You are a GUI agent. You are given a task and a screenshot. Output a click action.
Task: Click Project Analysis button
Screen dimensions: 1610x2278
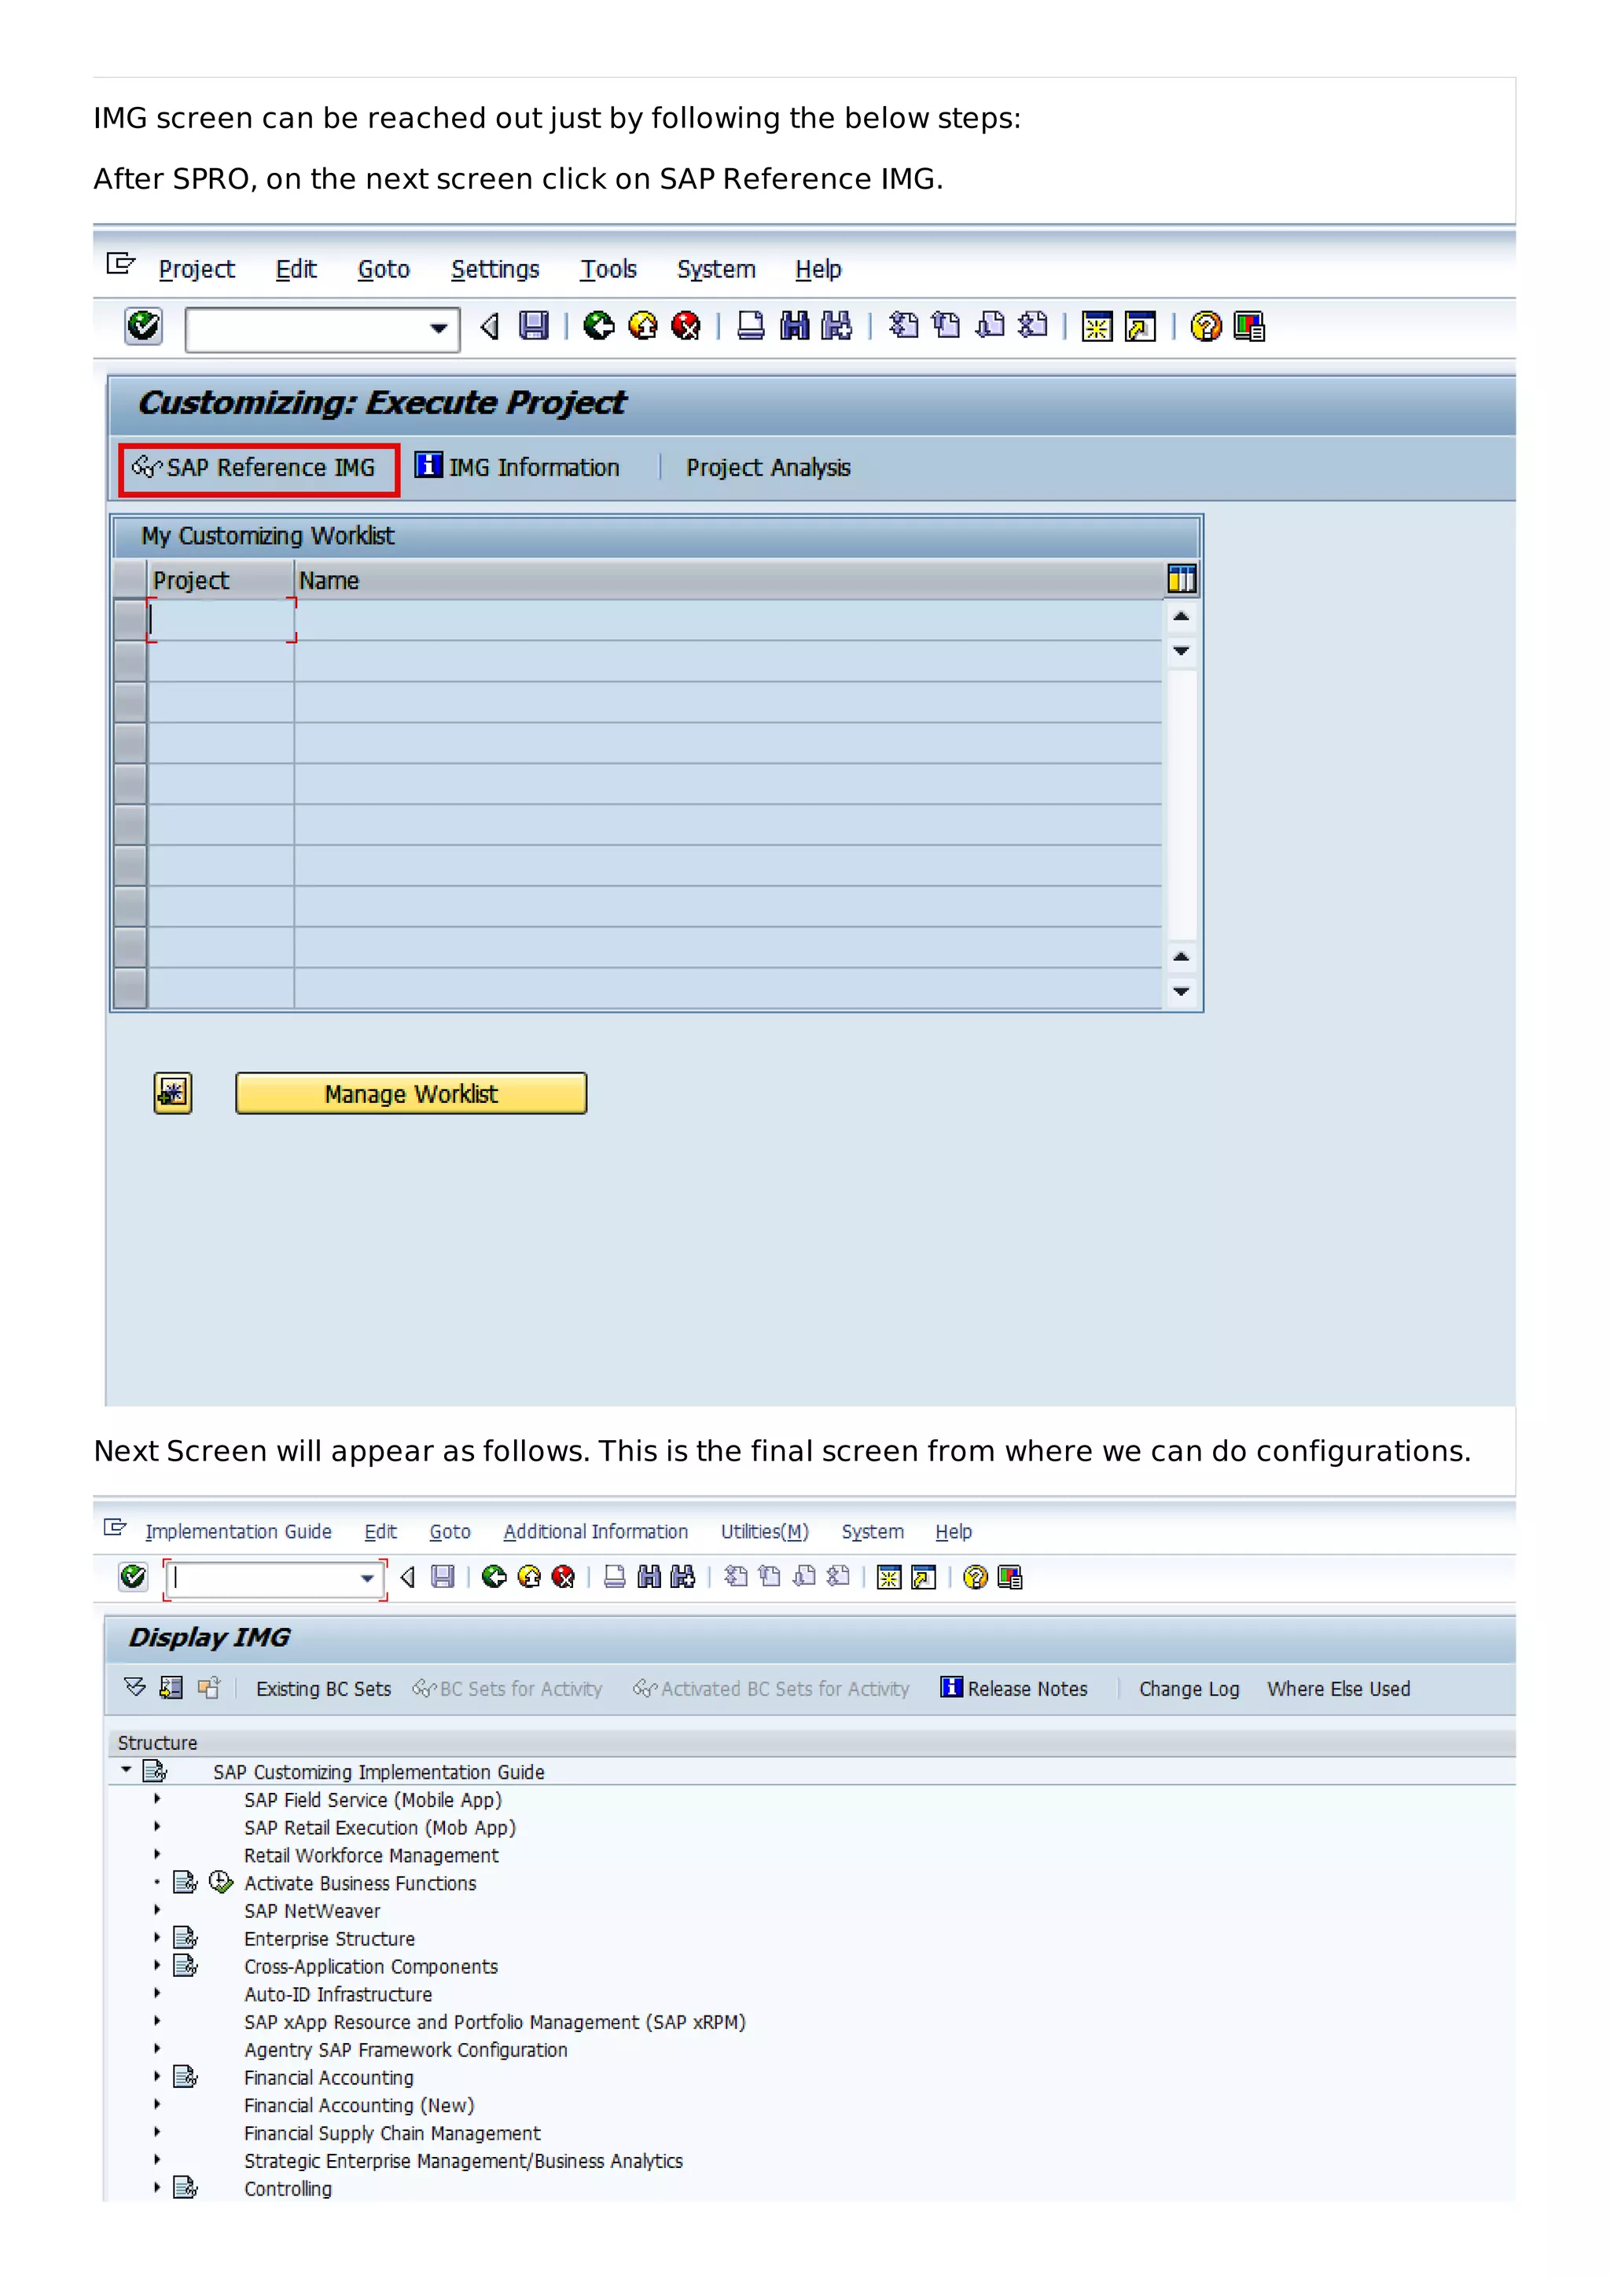click(x=768, y=467)
